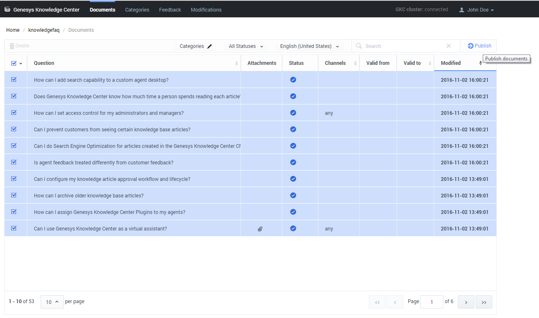Open question 'Is agent feedback treated differently from customer feedback?'
The image size is (539, 318).
click(x=103, y=163)
